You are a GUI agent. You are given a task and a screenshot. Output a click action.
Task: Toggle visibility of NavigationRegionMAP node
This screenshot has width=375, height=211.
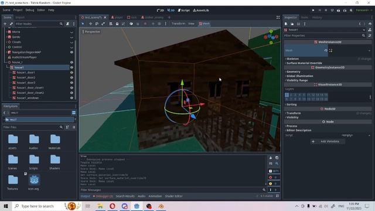point(71,52)
